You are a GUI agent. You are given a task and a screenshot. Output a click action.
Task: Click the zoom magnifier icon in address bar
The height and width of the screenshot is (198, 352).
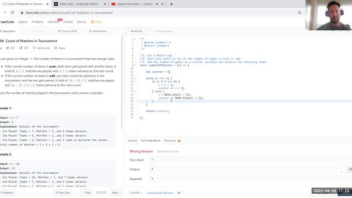(x=299, y=13)
